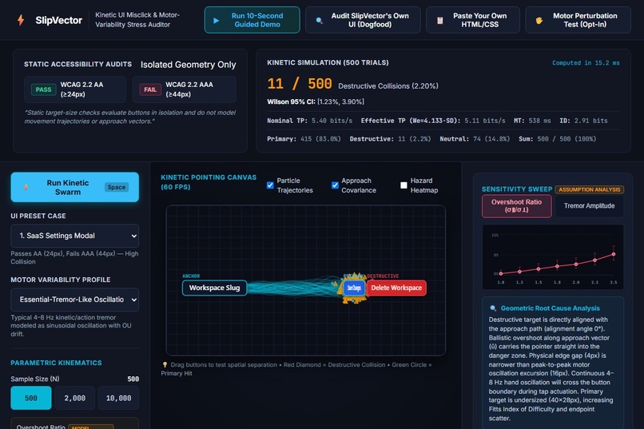Viewport: 644px width, 429px height.
Task: Click 'Destructive: 11 (2.2%)' stat
Action: 390,139
